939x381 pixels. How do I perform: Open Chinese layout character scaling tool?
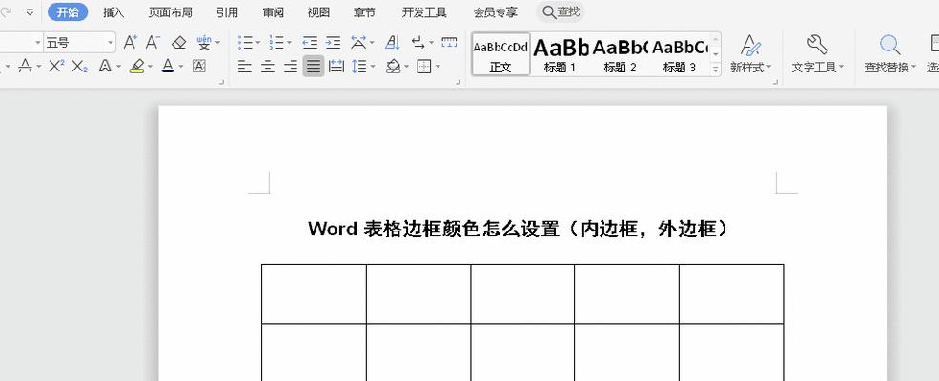tap(358, 43)
